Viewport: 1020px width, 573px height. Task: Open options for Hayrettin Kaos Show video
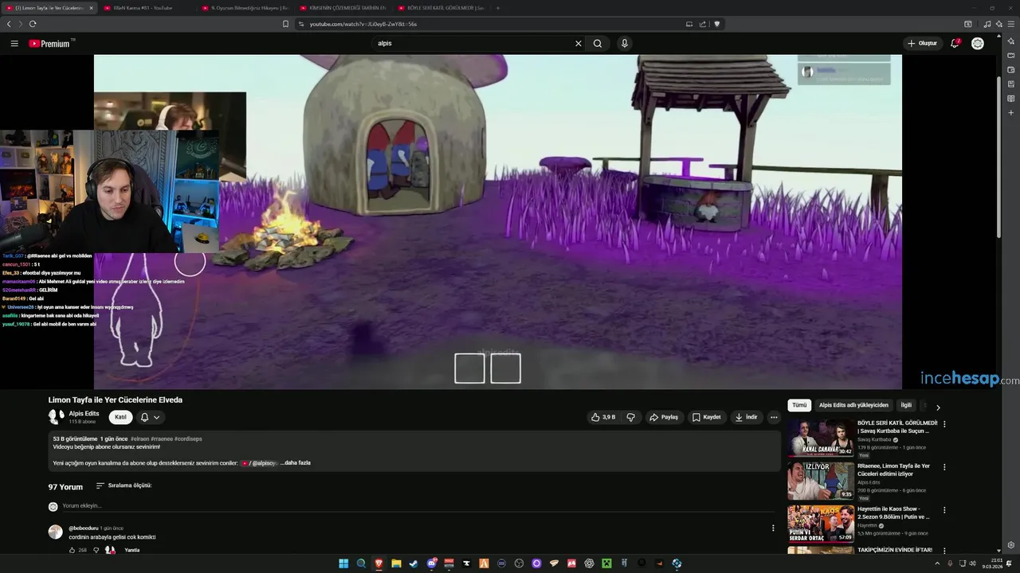tap(944, 510)
